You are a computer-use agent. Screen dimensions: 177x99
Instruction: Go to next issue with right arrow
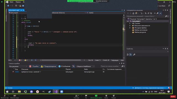coord(35,60)
